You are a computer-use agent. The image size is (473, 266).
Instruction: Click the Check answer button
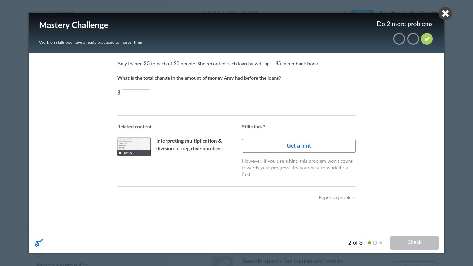click(x=414, y=243)
